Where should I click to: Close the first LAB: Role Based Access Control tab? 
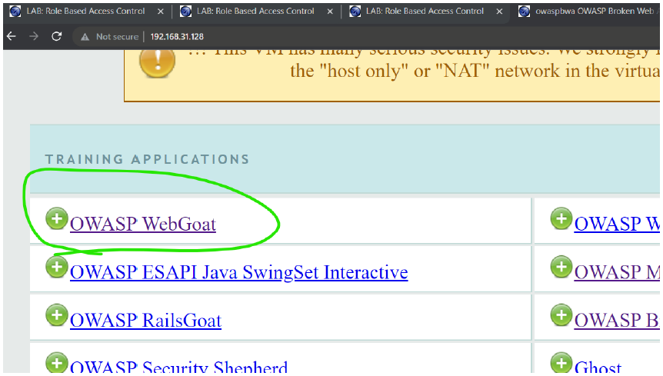point(161,12)
